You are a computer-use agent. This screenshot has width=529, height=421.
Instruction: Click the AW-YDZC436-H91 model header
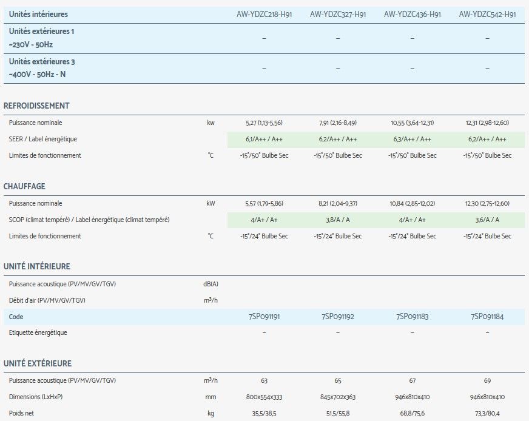(x=412, y=14)
